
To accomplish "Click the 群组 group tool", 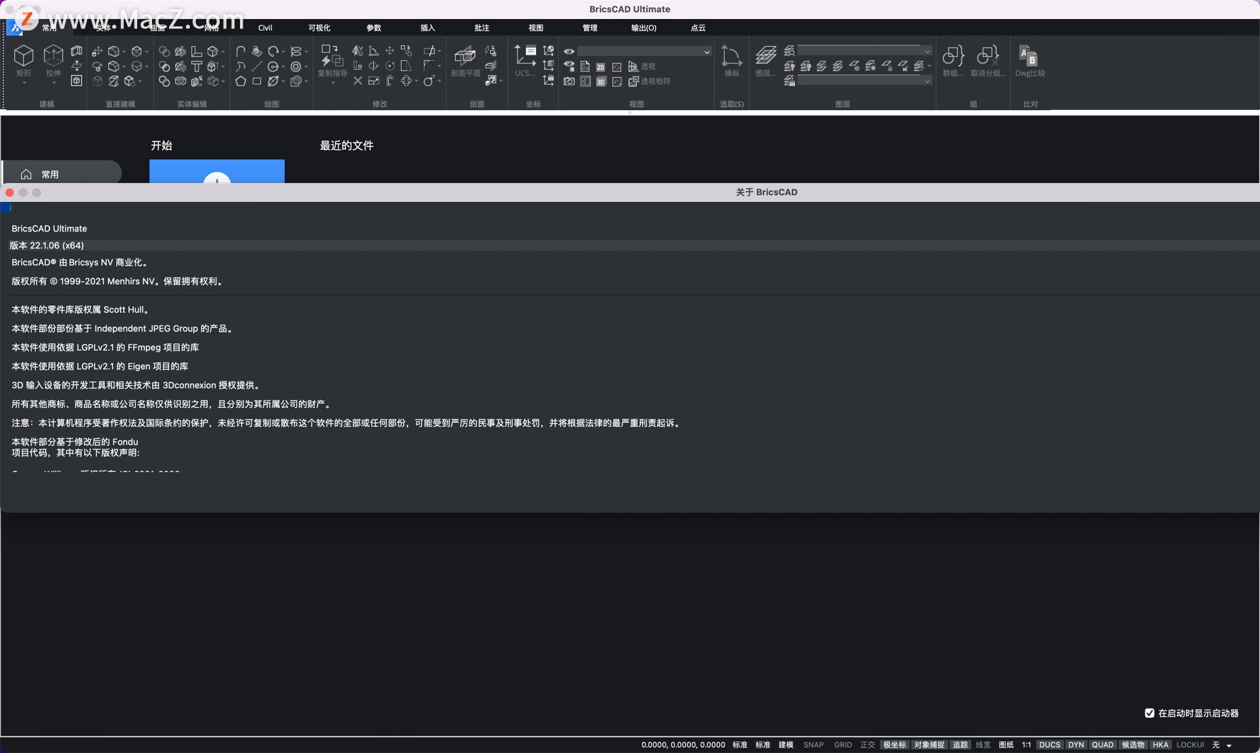I will pyautogui.click(x=953, y=61).
